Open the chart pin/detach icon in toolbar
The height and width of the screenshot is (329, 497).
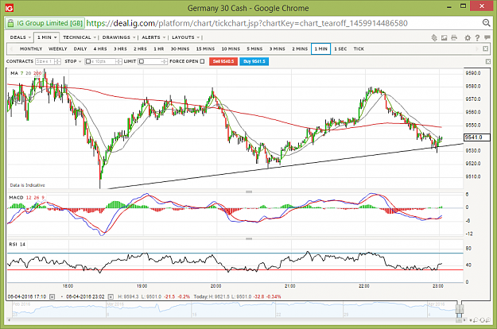click(434, 37)
